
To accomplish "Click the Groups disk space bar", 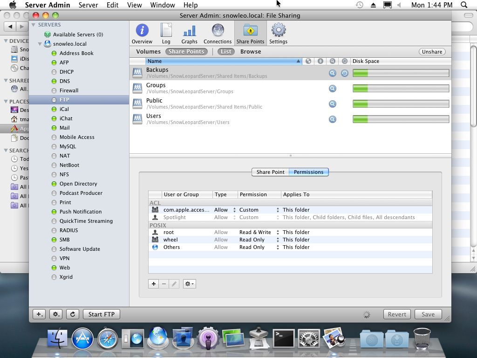I will (401, 89).
